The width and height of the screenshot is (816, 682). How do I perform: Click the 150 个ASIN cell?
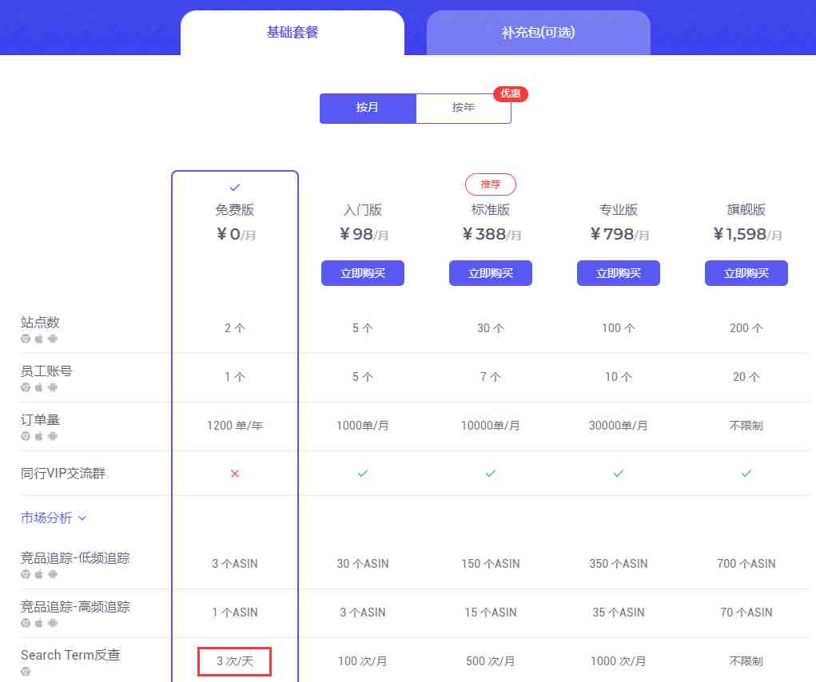pos(490,564)
